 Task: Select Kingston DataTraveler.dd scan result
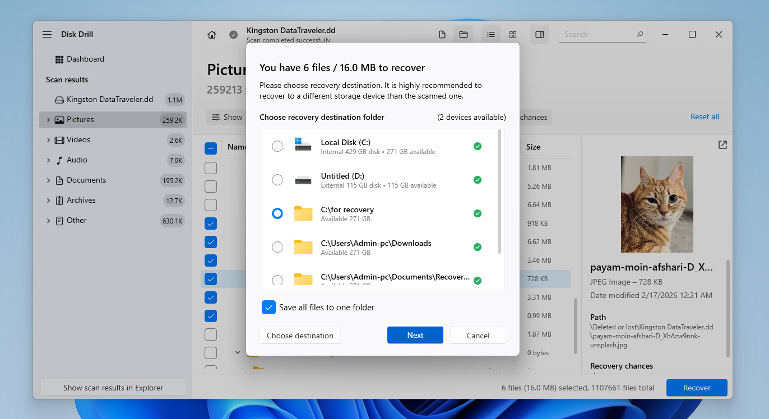109,100
